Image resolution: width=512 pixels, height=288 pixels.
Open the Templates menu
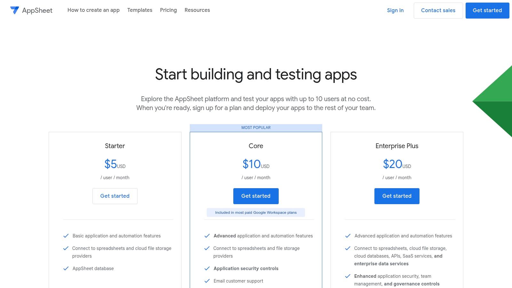click(140, 10)
